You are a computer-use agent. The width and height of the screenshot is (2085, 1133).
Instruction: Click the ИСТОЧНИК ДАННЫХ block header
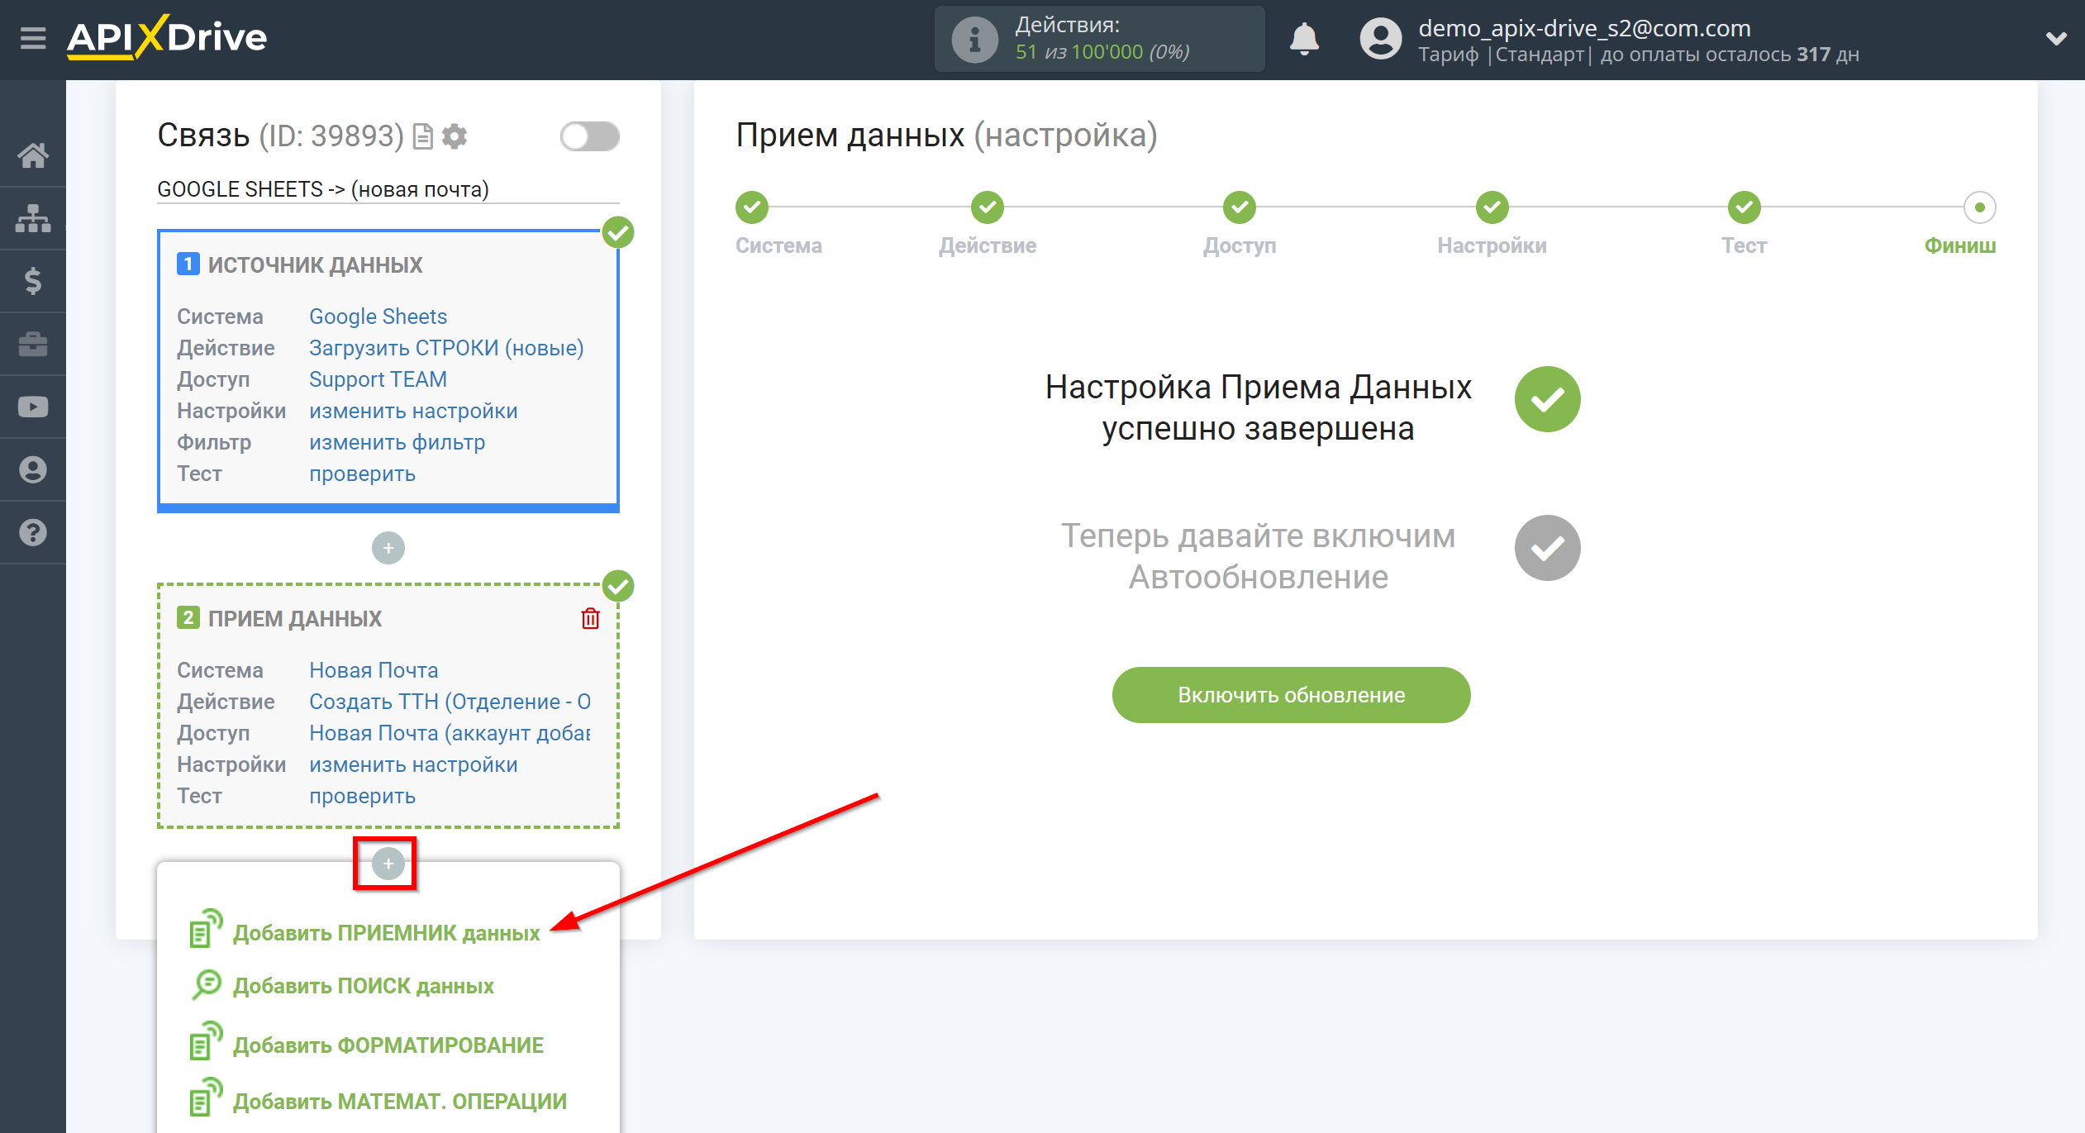pyautogui.click(x=315, y=264)
